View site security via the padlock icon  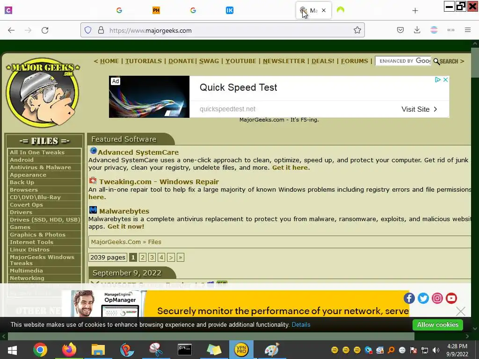click(x=101, y=30)
